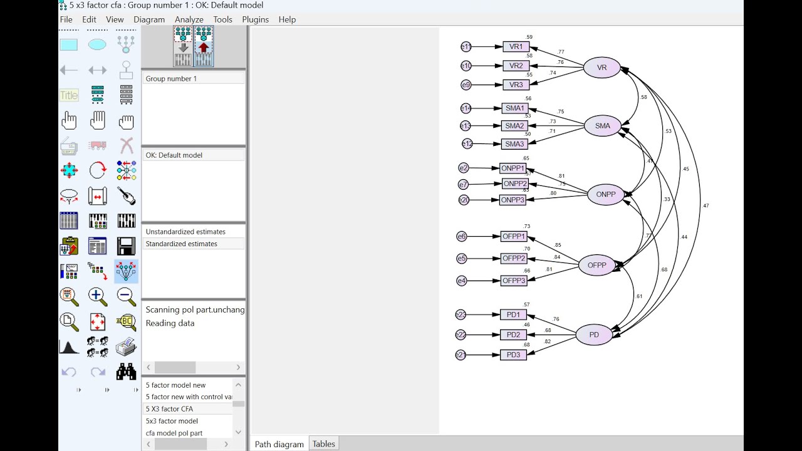This screenshot has width=802, height=451.
Task: Select the draw observed variables rectangle tool
Action: pyautogui.click(x=69, y=44)
